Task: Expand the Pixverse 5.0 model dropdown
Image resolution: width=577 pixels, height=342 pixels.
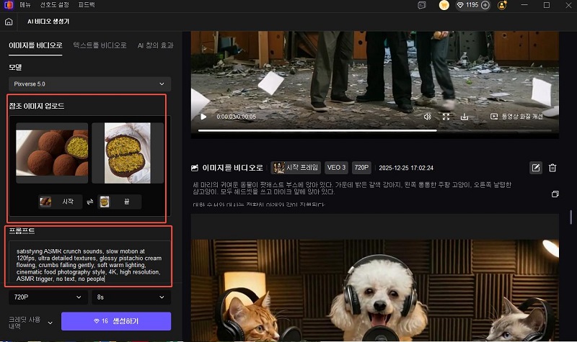Action: pos(89,84)
